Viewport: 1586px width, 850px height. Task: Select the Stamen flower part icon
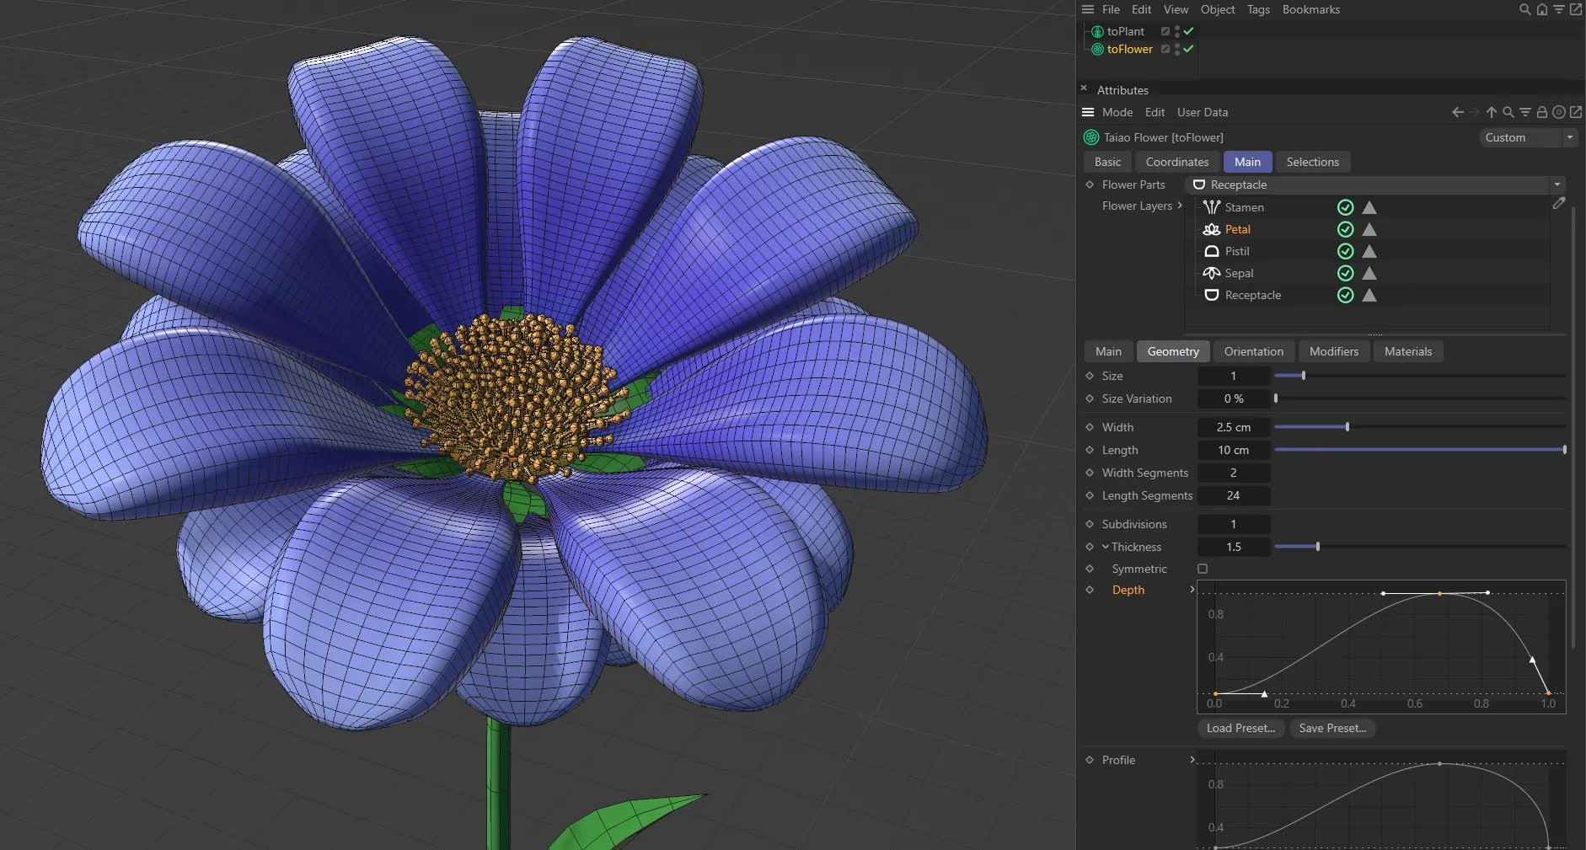coord(1211,207)
